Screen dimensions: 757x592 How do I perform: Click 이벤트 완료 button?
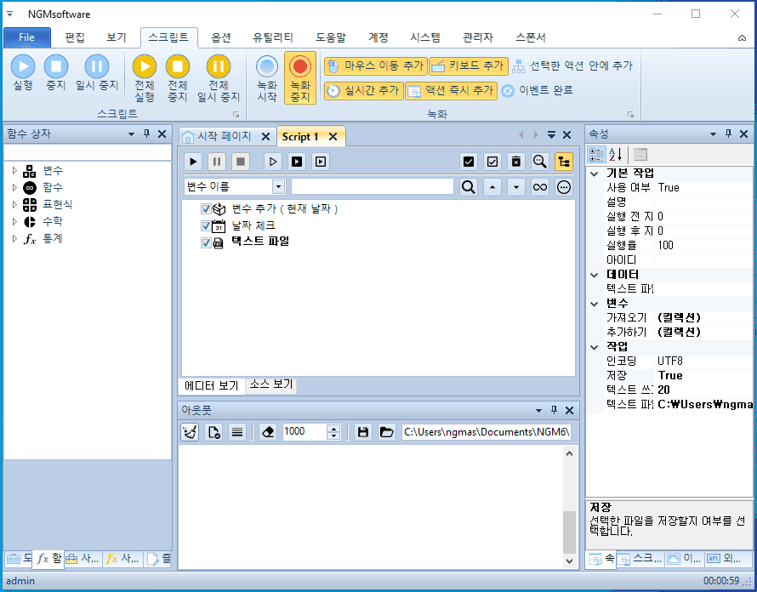(x=537, y=90)
